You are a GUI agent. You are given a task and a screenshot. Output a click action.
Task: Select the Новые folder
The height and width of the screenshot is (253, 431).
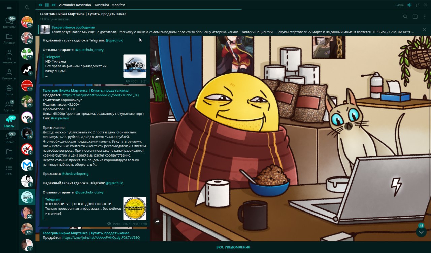[x=9, y=138]
